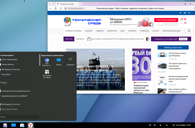195x128 pixels.
Task: Open link Как ускорить работу компьютера
Action: 178,90
